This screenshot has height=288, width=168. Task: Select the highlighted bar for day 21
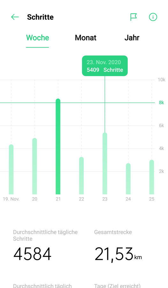coord(58,147)
